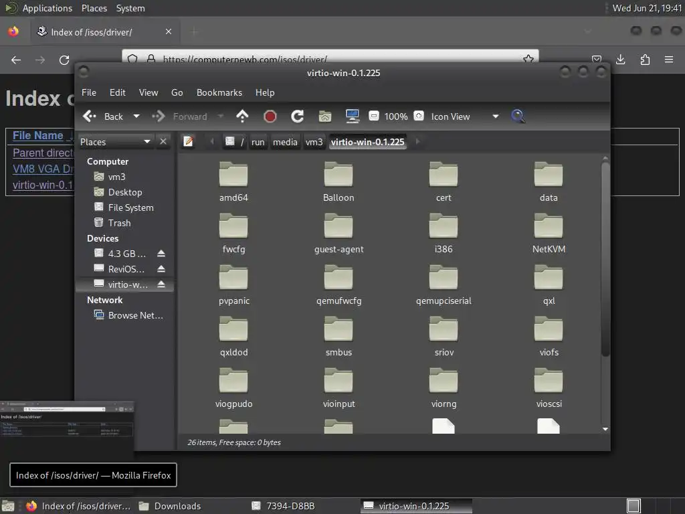Toggle the location text-entry edit icon
Viewport: 685px width, 514px height.
(x=188, y=142)
